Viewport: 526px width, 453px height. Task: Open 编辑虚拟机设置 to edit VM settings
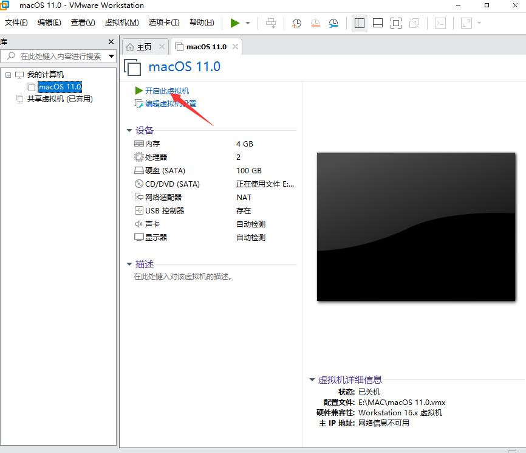[x=169, y=103]
